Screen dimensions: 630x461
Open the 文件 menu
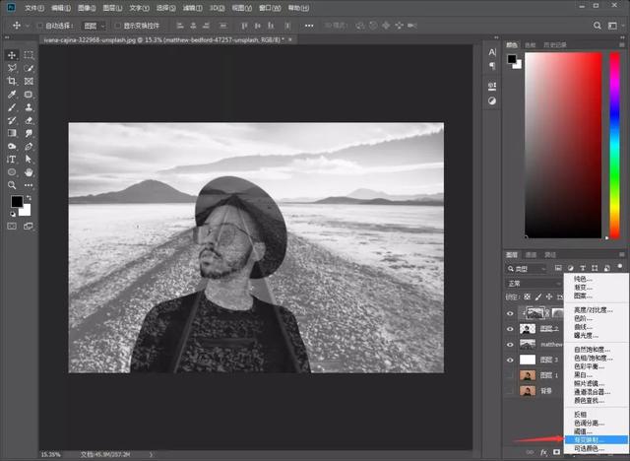point(34,8)
